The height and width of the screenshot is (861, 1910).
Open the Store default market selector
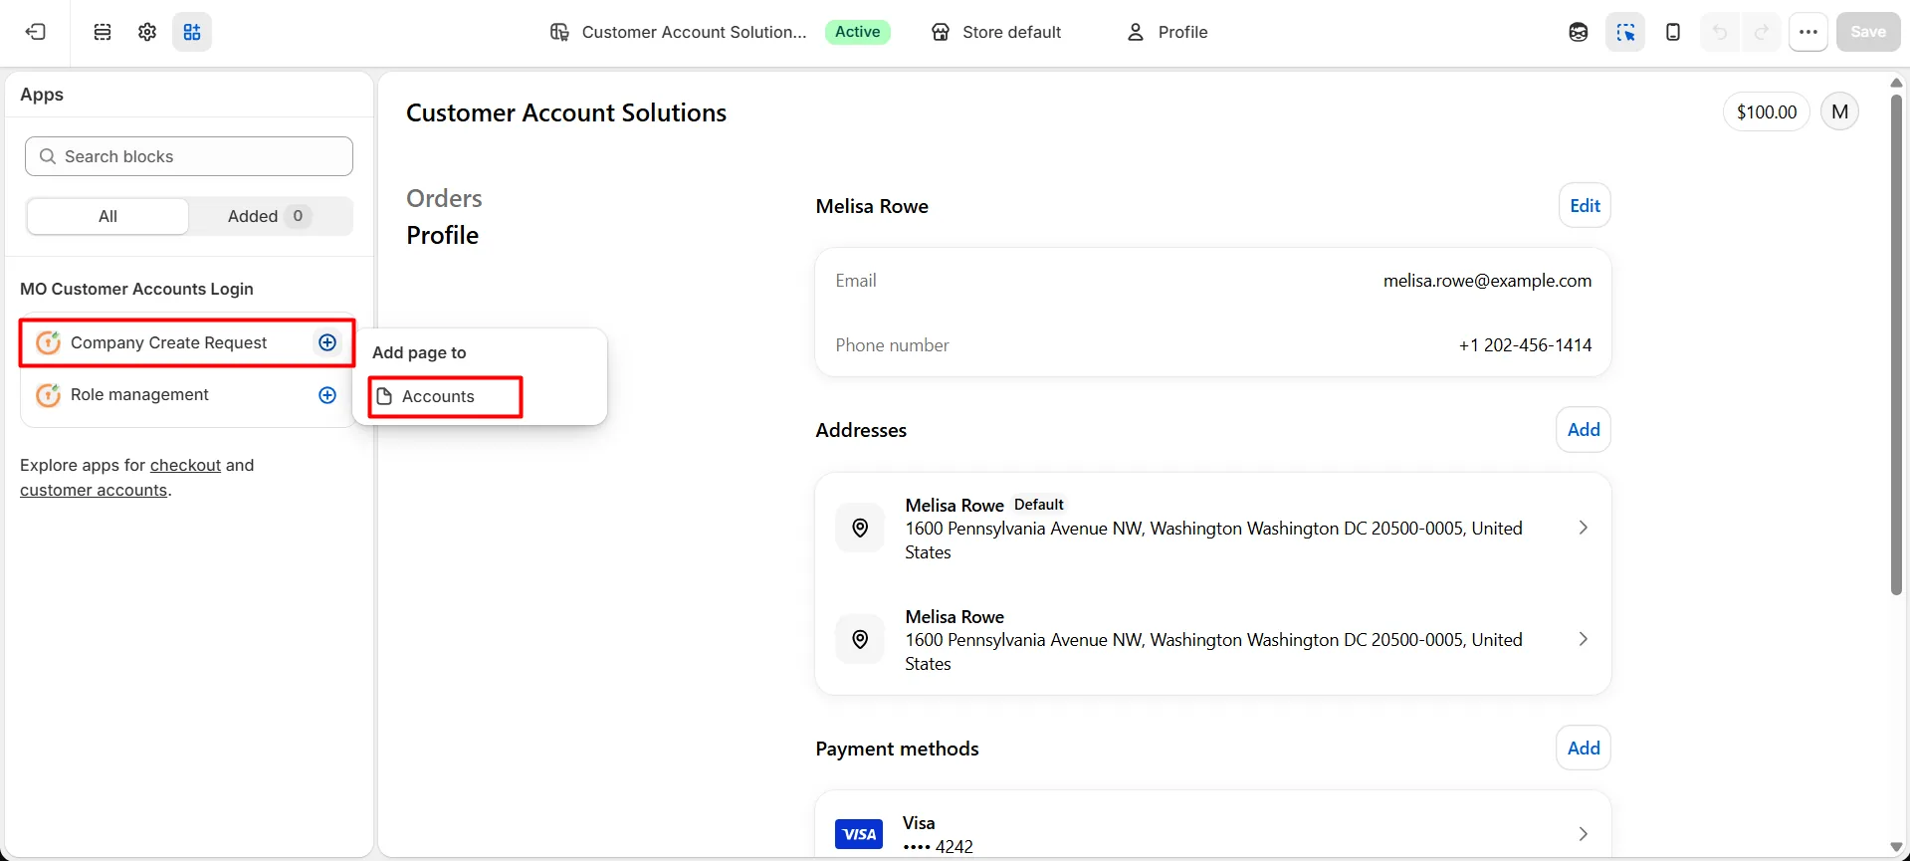[996, 32]
